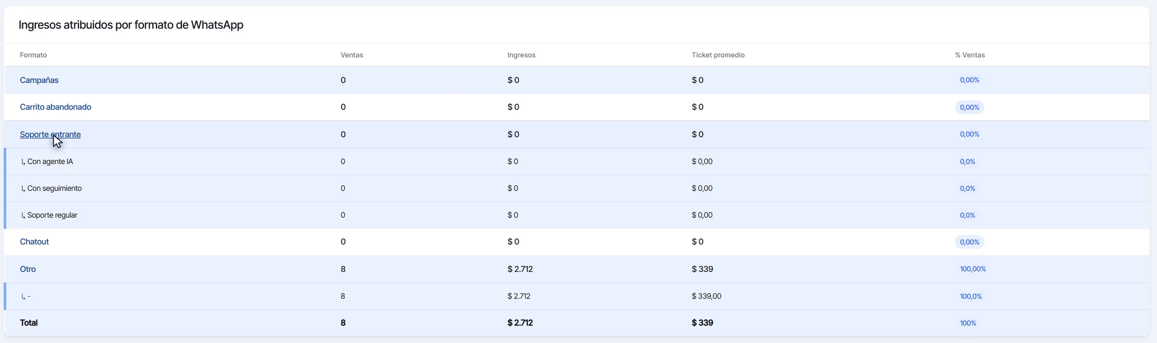The width and height of the screenshot is (1157, 343).
Task: Click the $ 0,00 ticket in Con agente IA row
Action: pos(702,161)
